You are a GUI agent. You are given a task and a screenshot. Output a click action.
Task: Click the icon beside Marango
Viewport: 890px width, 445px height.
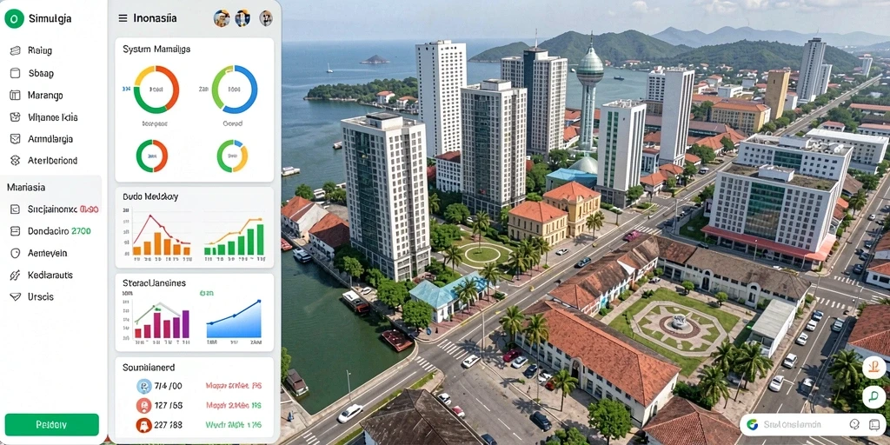tap(16, 96)
